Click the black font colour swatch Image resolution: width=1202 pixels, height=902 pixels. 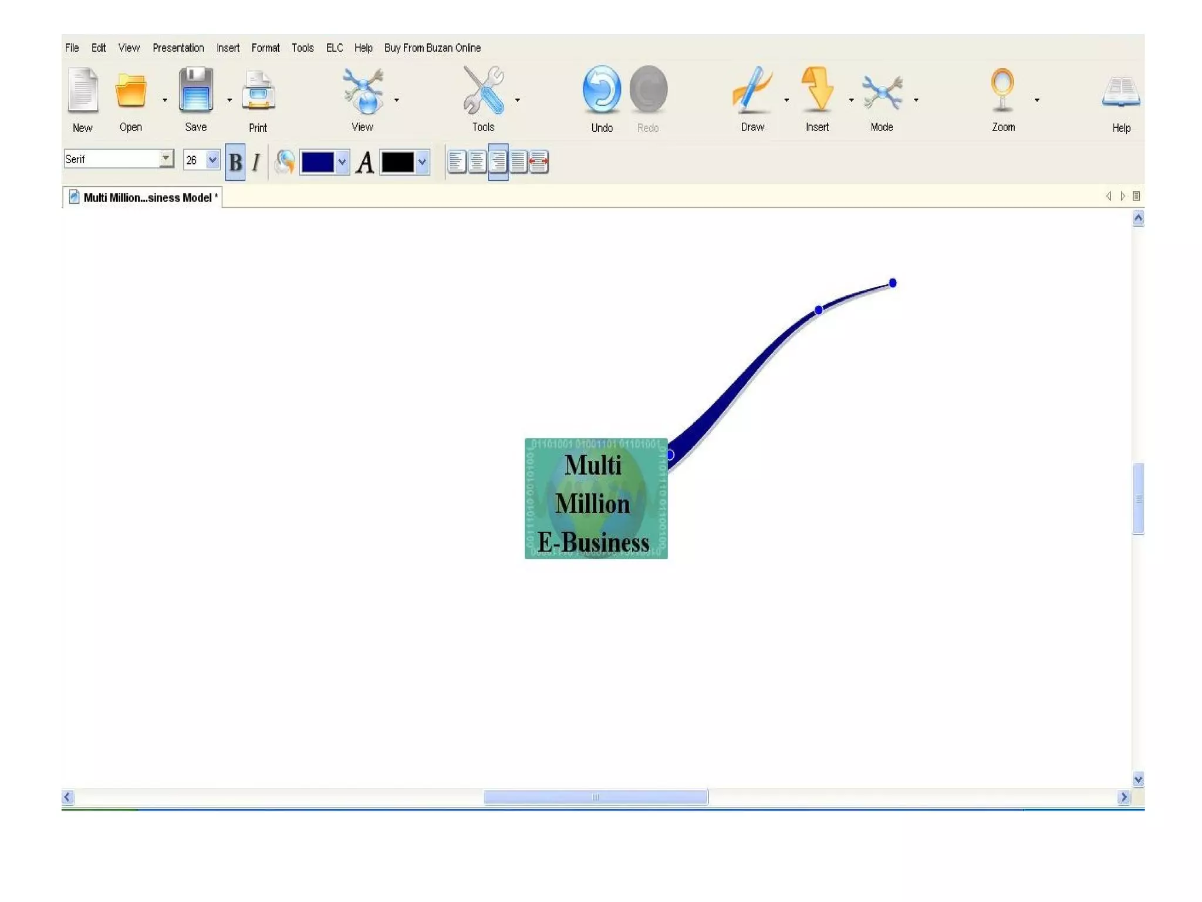397,162
